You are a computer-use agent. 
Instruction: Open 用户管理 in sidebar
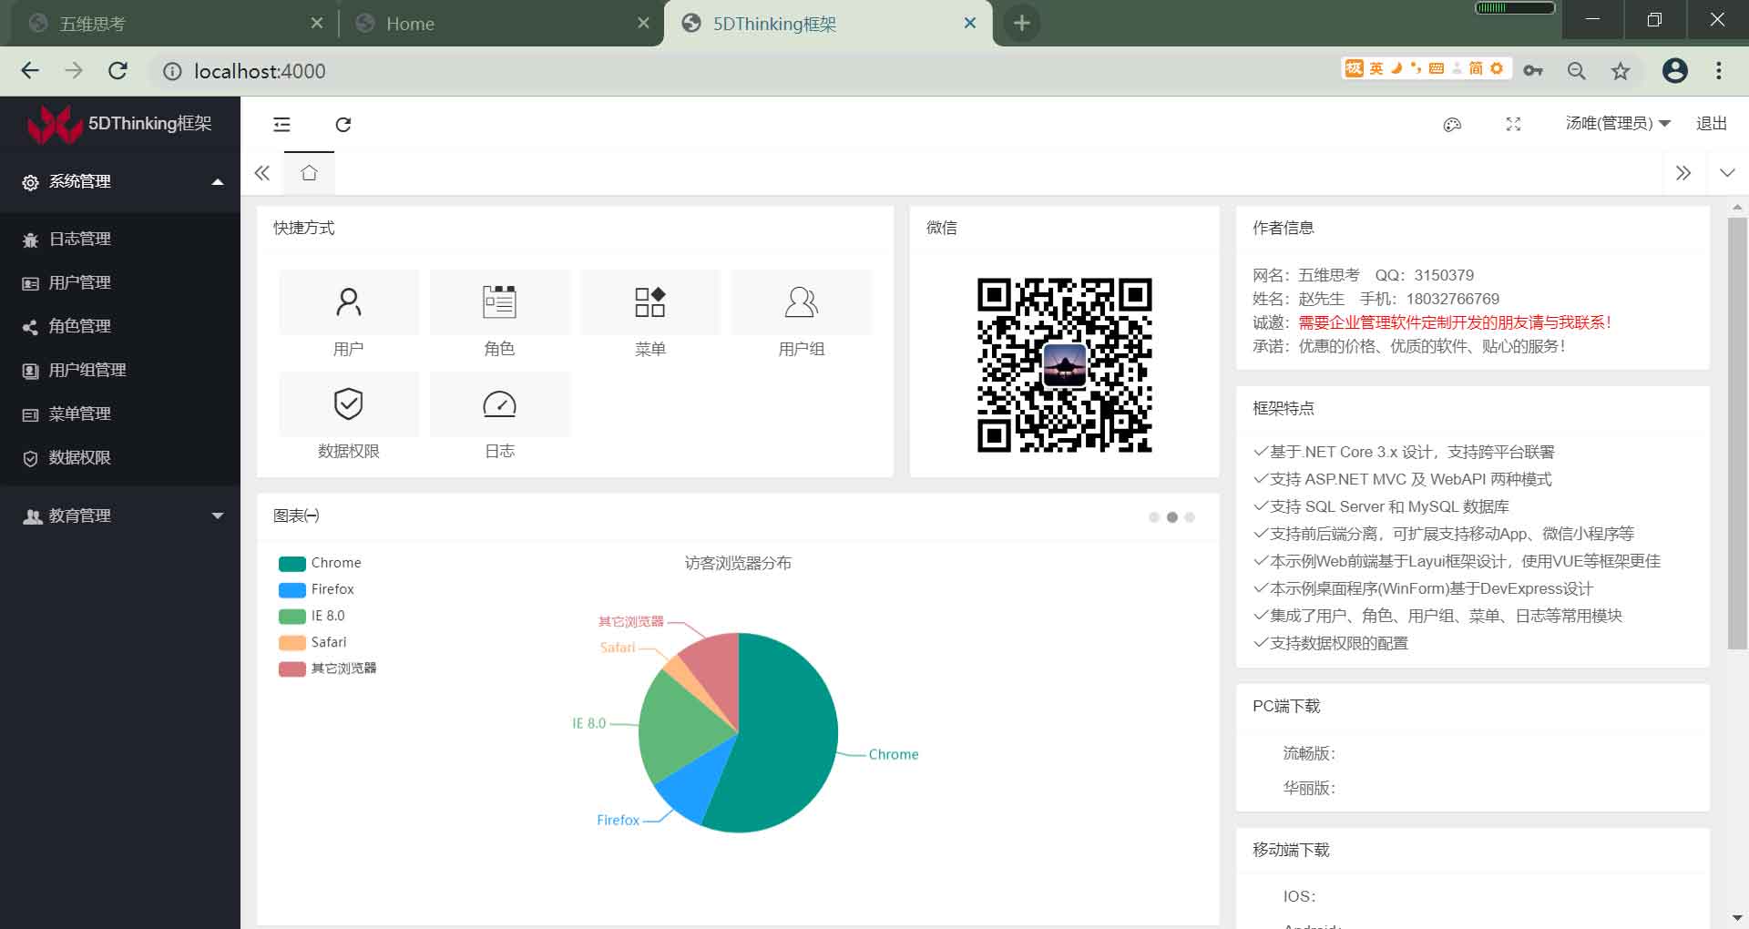[120, 282]
